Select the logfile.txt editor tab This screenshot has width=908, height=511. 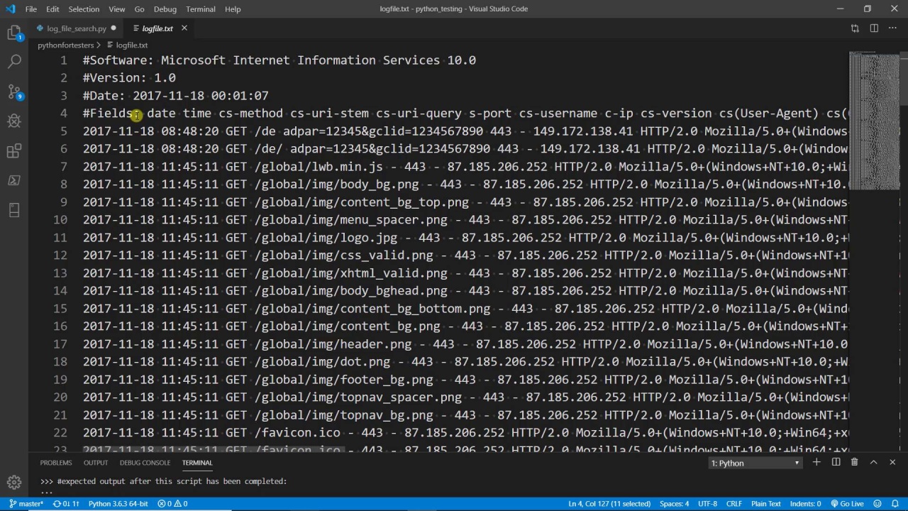[157, 28]
